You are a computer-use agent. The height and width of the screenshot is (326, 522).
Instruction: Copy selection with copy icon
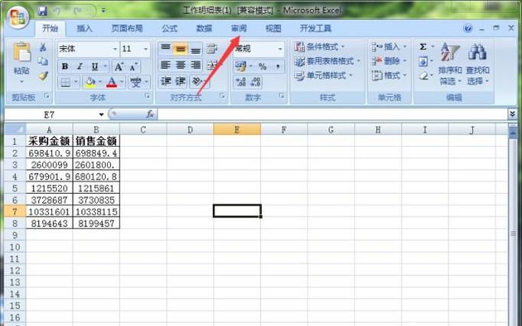coord(43,61)
